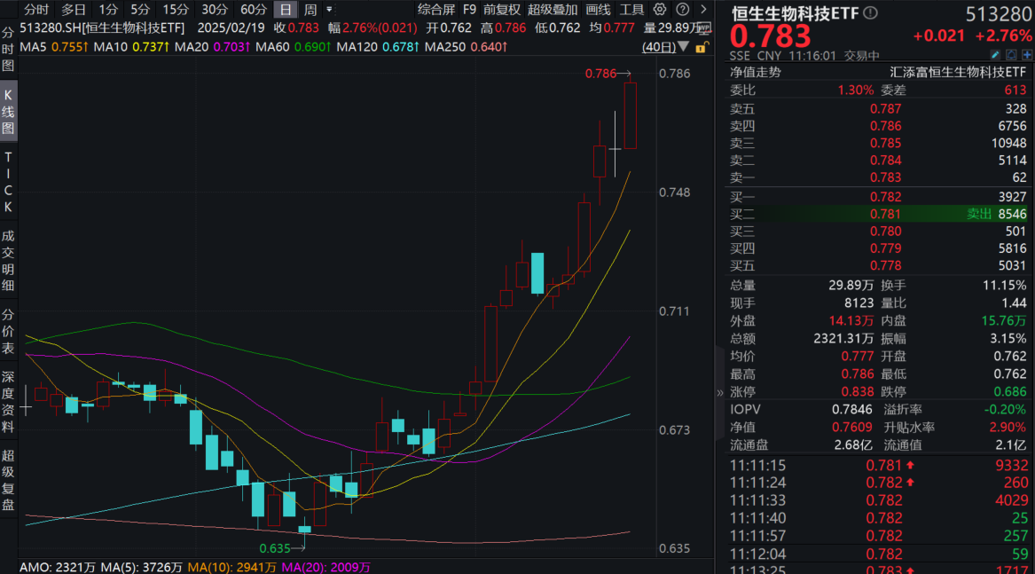Click info icon beside 恒生生物科技ETF title
The width and height of the screenshot is (1035, 574).
tap(870, 13)
